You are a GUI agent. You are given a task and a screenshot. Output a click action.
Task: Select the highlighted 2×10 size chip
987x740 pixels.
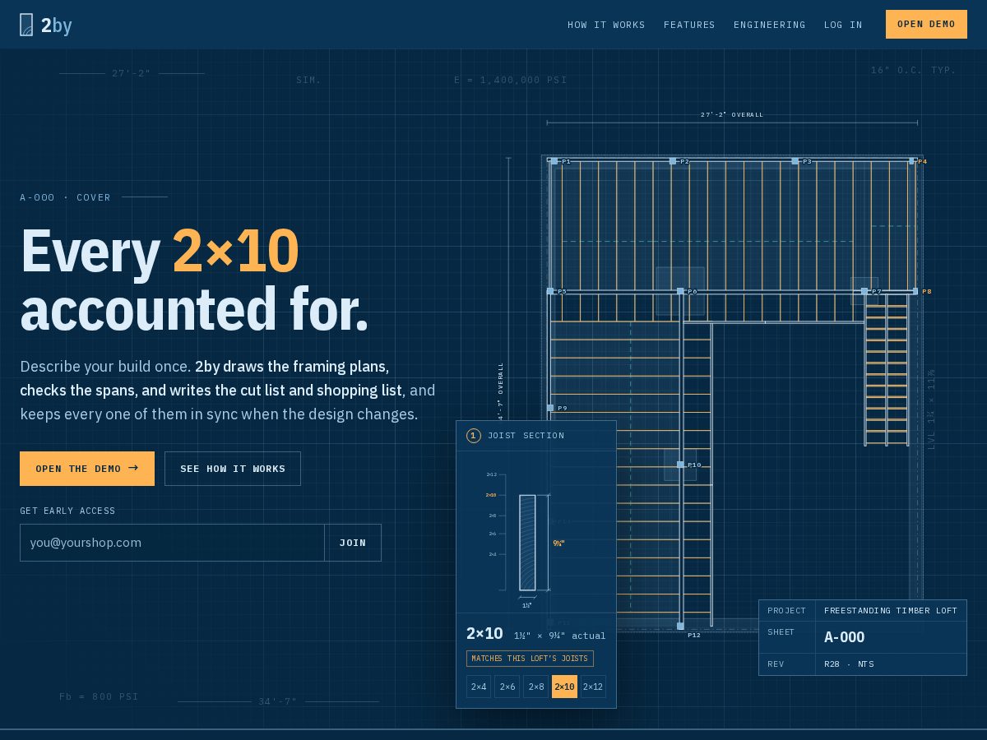[x=564, y=687]
